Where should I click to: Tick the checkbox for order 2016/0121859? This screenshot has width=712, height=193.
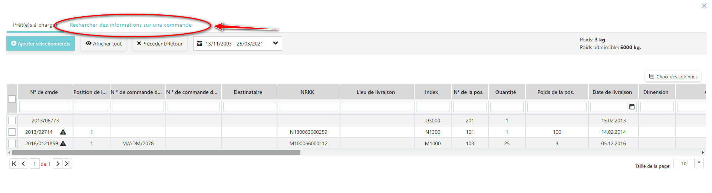12,143
